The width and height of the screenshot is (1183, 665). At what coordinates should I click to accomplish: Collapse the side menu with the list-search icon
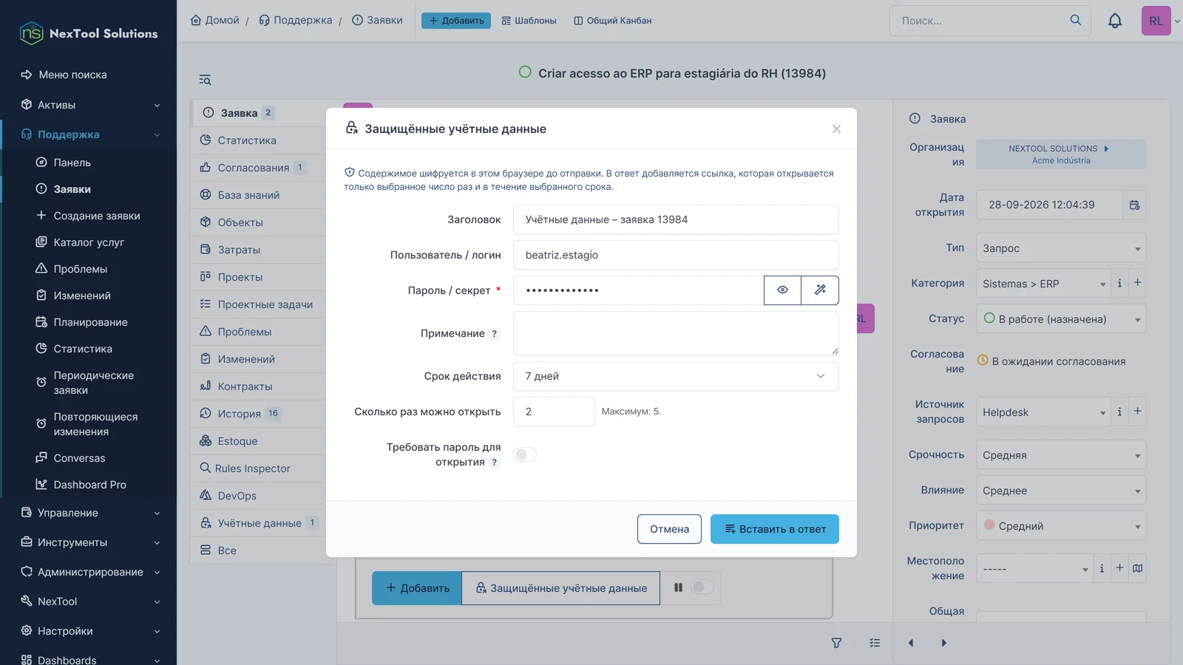[x=205, y=80]
